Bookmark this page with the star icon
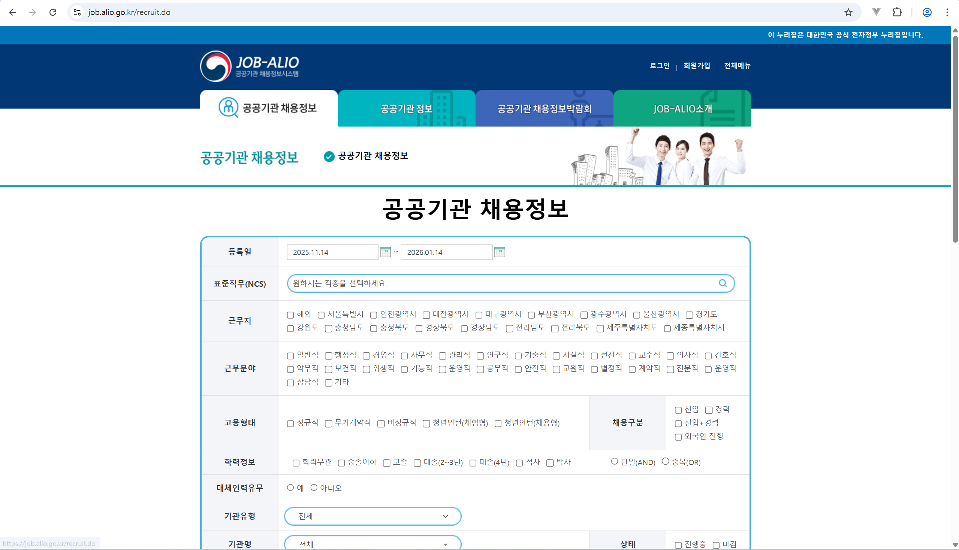The height and width of the screenshot is (550, 959). pos(848,12)
